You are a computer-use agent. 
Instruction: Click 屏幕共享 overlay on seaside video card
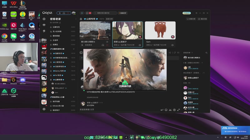[104, 37]
